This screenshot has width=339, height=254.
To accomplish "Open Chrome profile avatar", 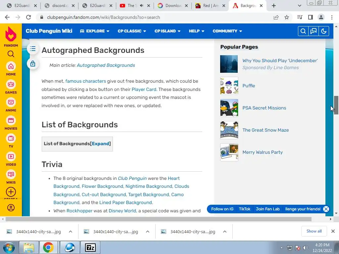I will pyautogui.click(x=321, y=17).
